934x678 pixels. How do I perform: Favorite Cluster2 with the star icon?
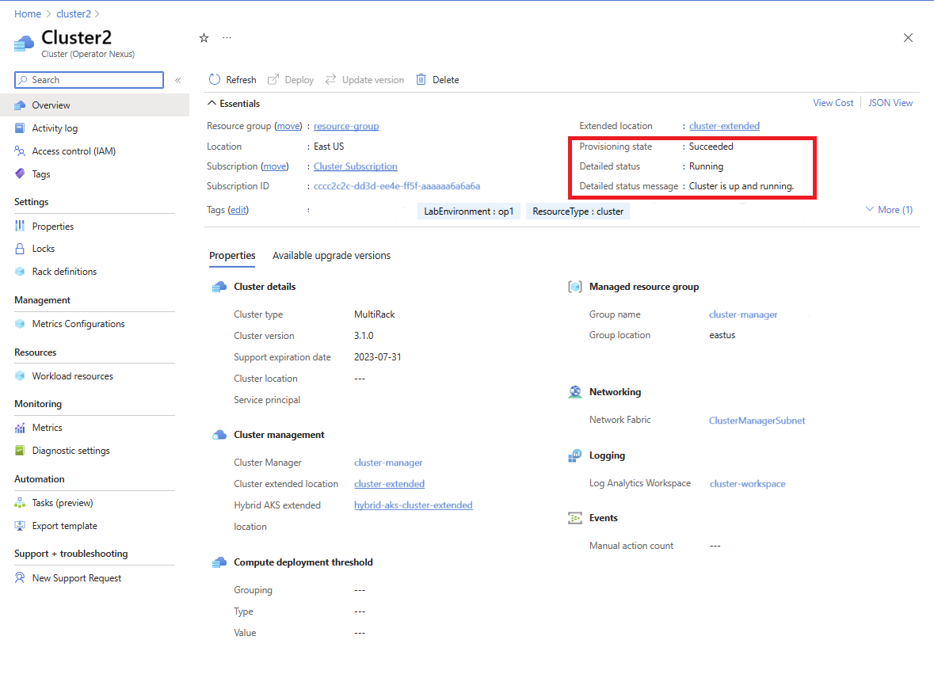coord(204,38)
